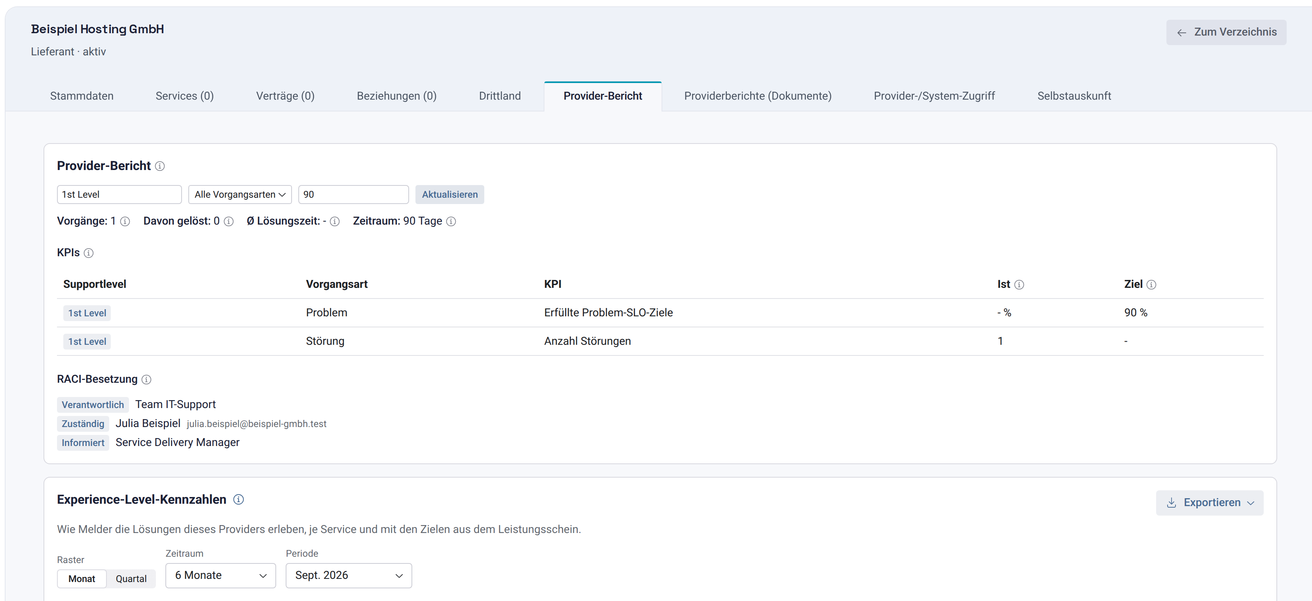Select Provider-Bericht tab
The height and width of the screenshot is (601, 1312).
point(603,96)
